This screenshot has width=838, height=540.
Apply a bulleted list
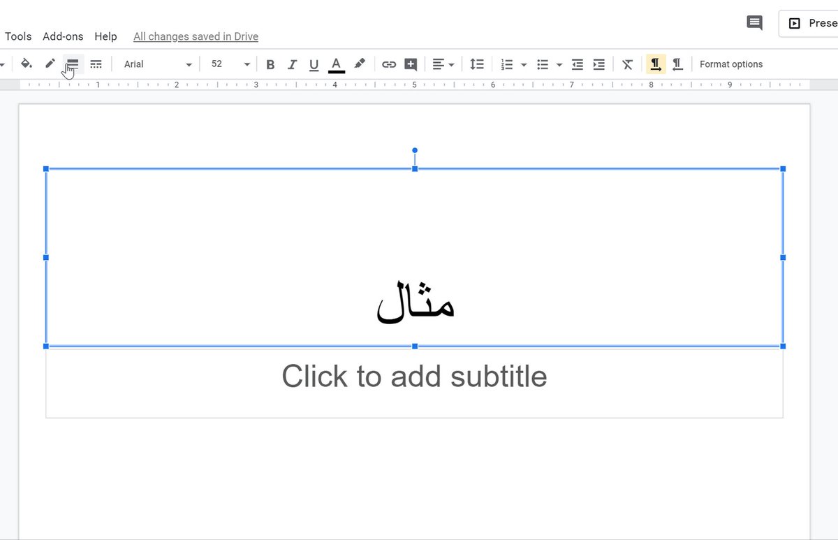click(x=543, y=64)
